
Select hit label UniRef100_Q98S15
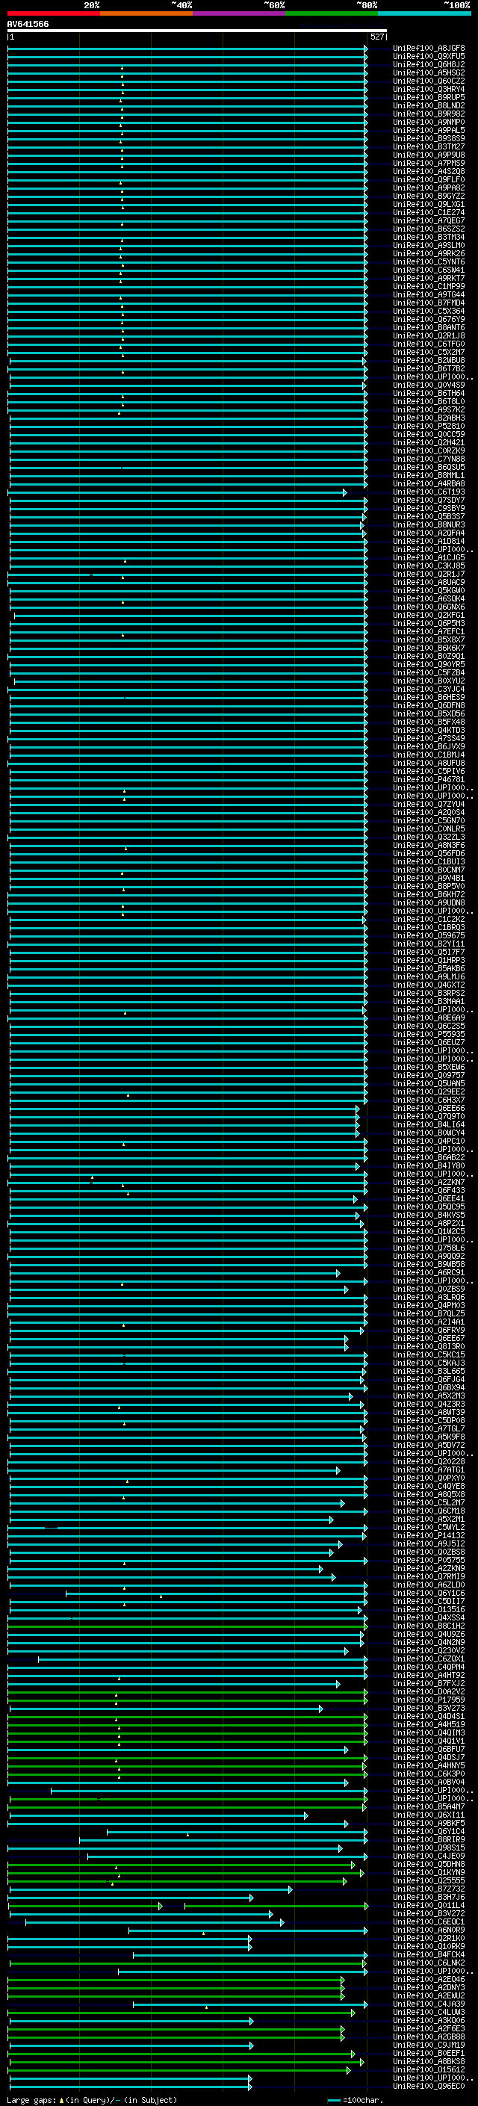click(429, 1848)
